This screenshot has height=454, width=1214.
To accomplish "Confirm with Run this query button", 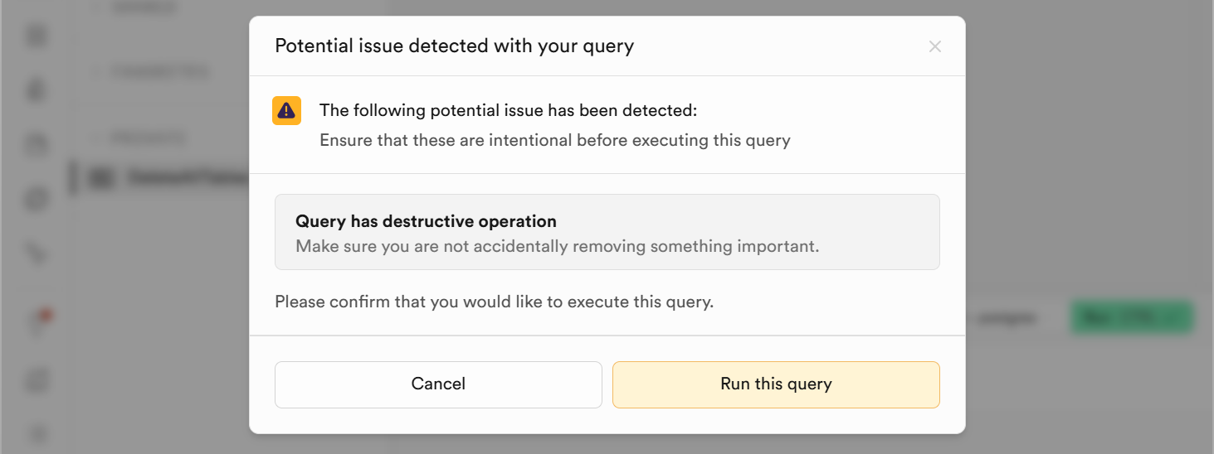I will pos(776,384).
